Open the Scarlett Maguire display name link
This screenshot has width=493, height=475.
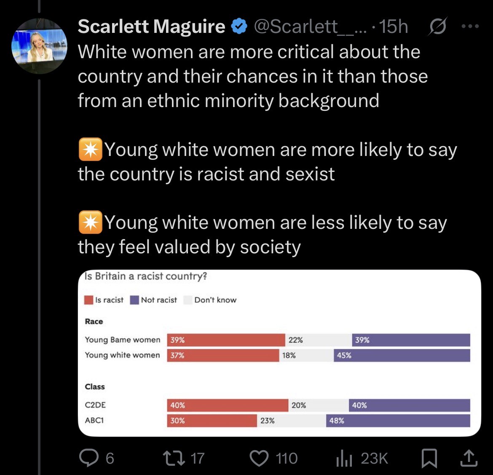pos(152,26)
